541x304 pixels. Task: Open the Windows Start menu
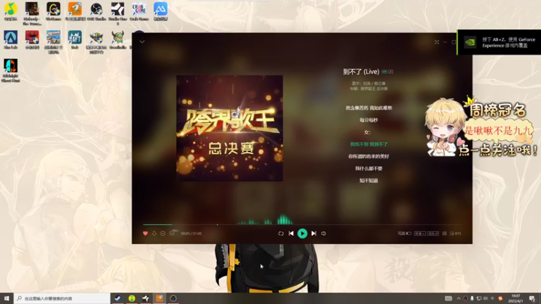pos(7,298)
